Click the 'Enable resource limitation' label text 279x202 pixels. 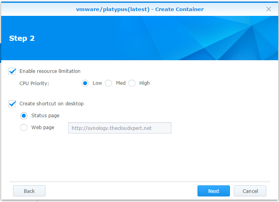click(50, 71)
